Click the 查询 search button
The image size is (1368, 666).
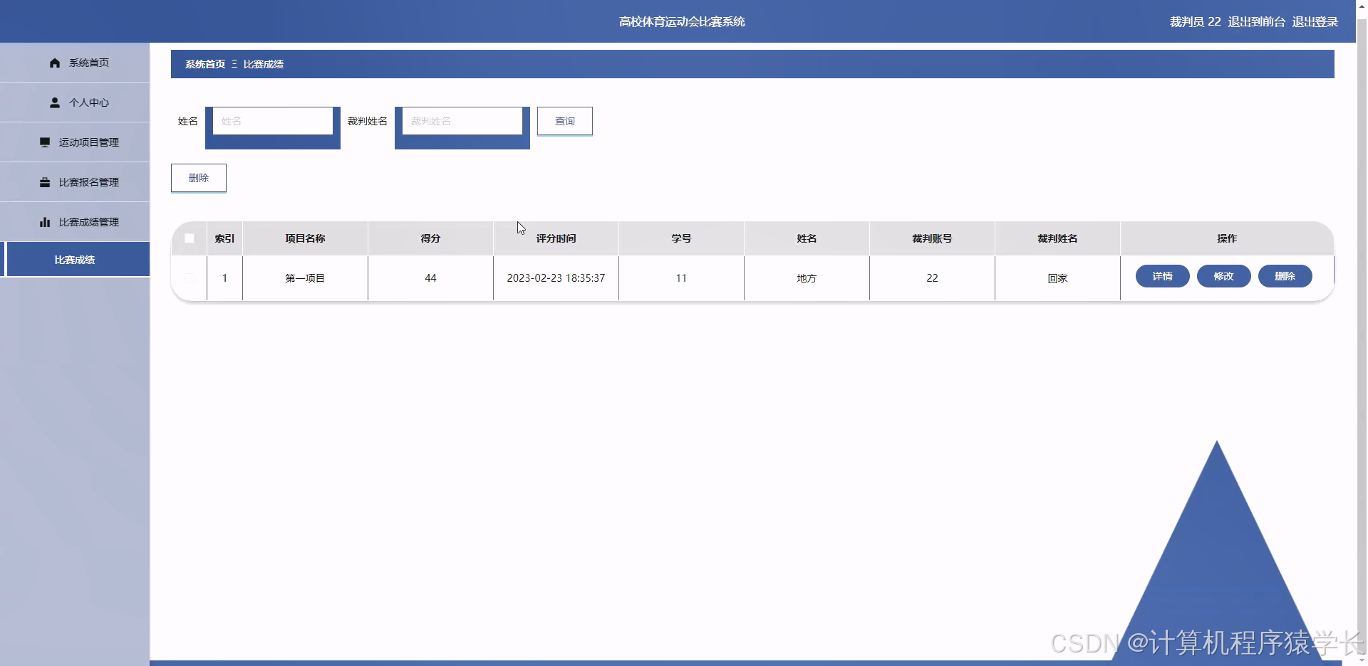[x=565, y=121]
